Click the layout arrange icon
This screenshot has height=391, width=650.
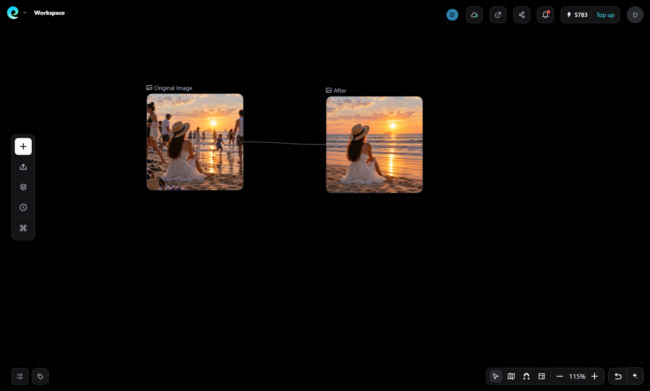pos(542,376)
